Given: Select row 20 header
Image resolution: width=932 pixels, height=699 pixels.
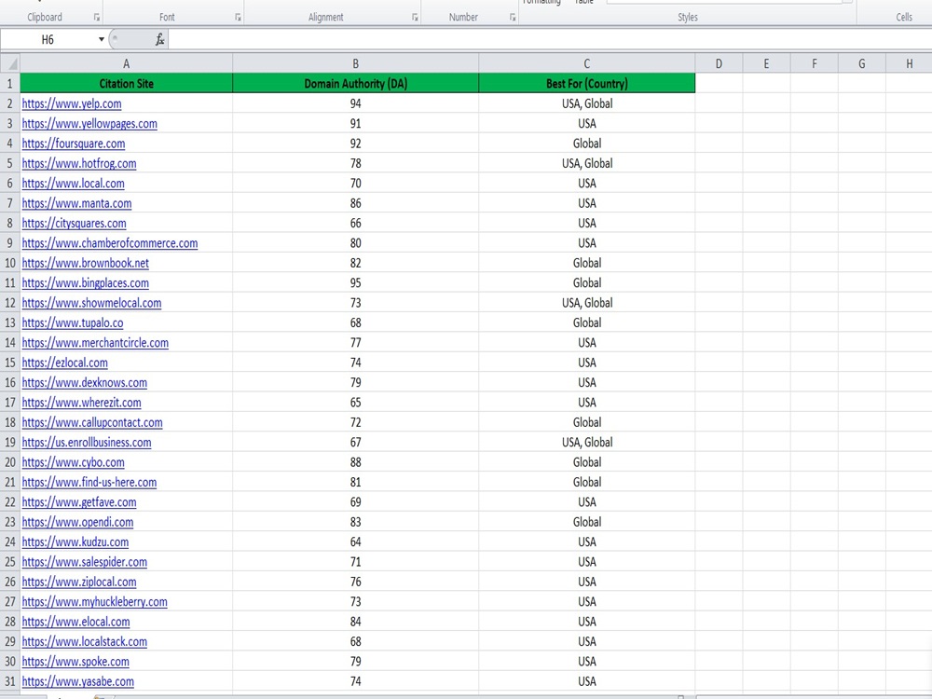Looking at the screenshot, I should point(9,462).
